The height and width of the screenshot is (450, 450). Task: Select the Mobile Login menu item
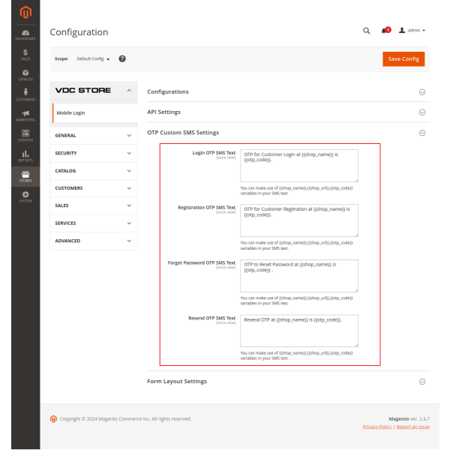click(71, 112)
